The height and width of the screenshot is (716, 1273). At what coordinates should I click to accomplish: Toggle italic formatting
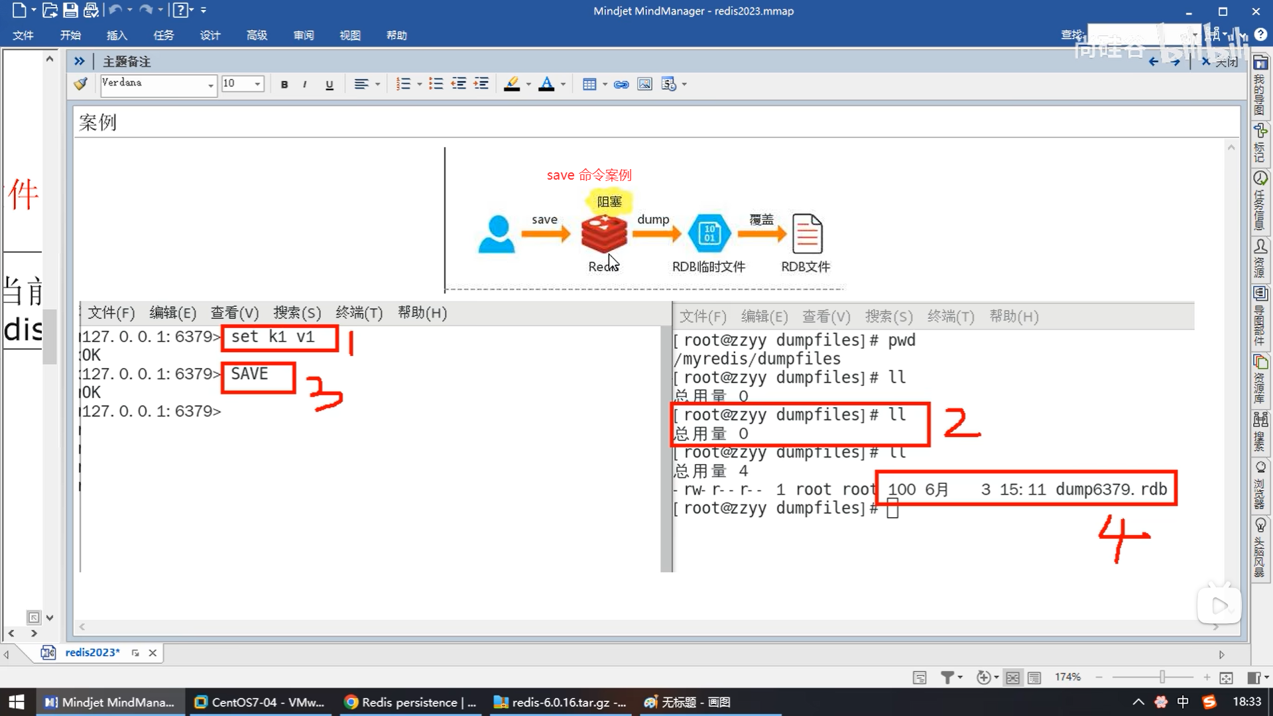(305, 85)
